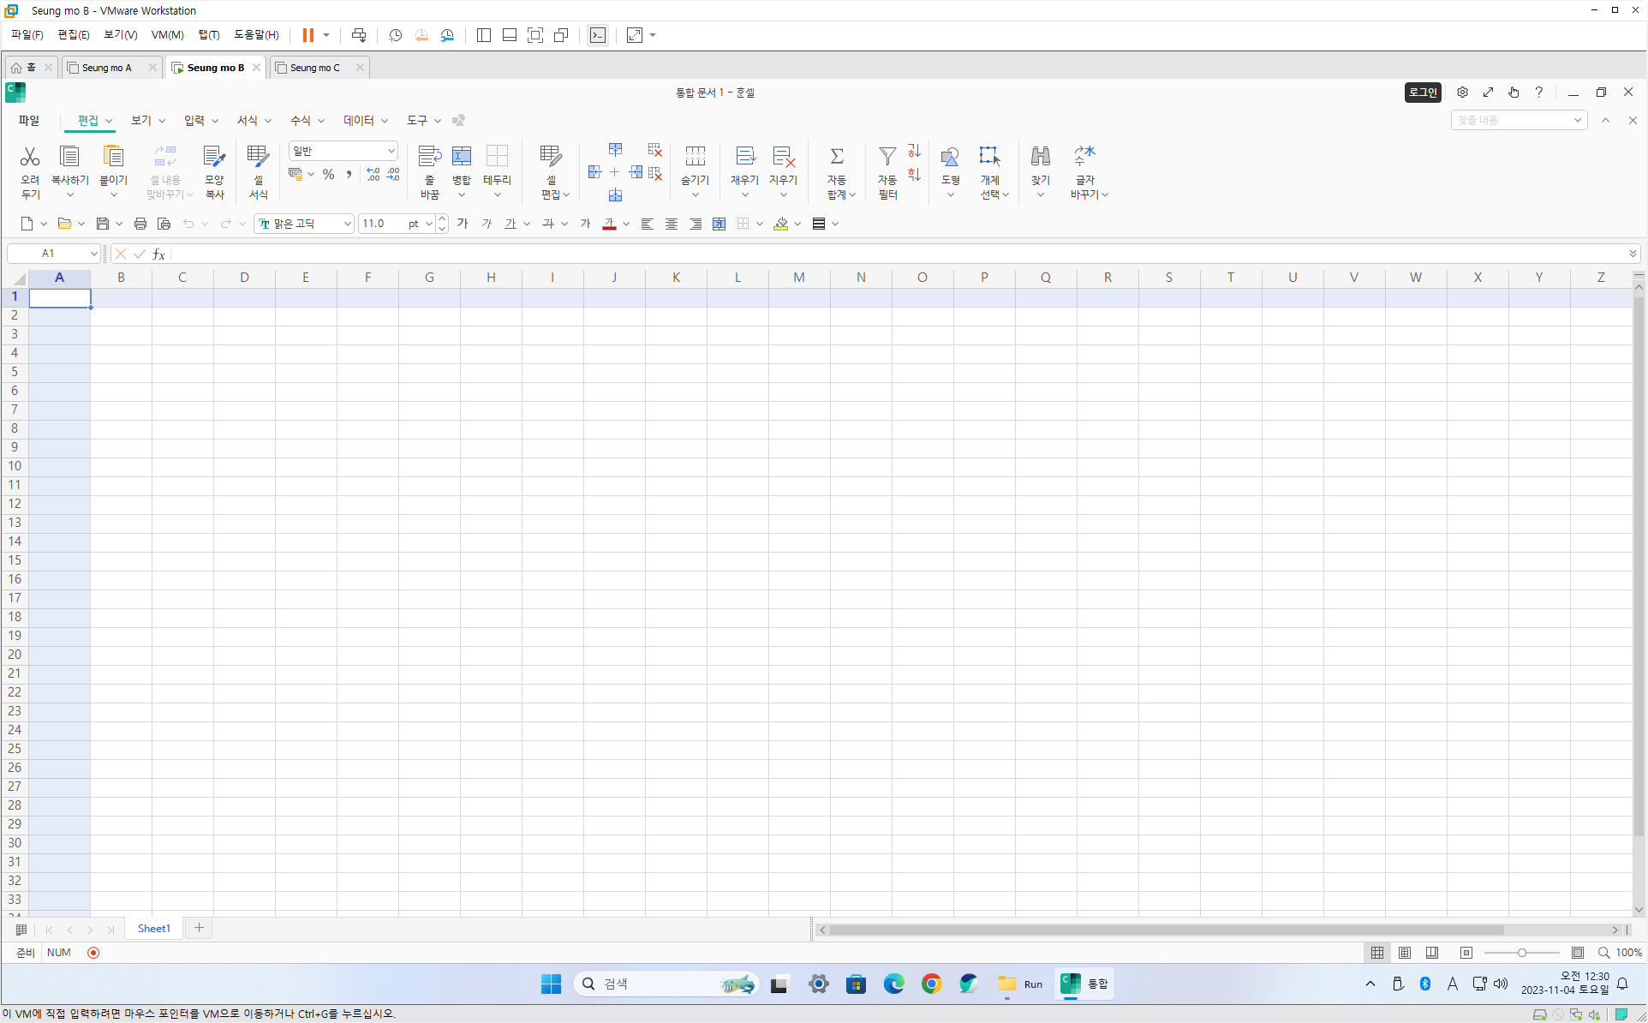Click the Cut (오려두기) scissors icon
The image size is (1648, 1023).
pyautogui.click(x=30, y=157)
